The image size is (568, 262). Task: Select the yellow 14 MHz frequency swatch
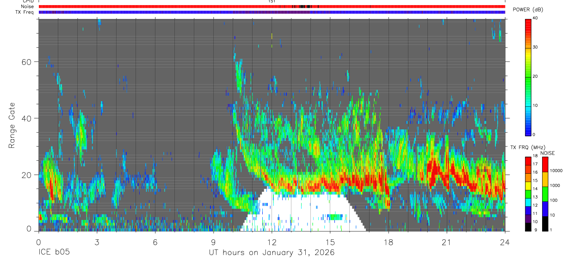(x=528, y=186)
